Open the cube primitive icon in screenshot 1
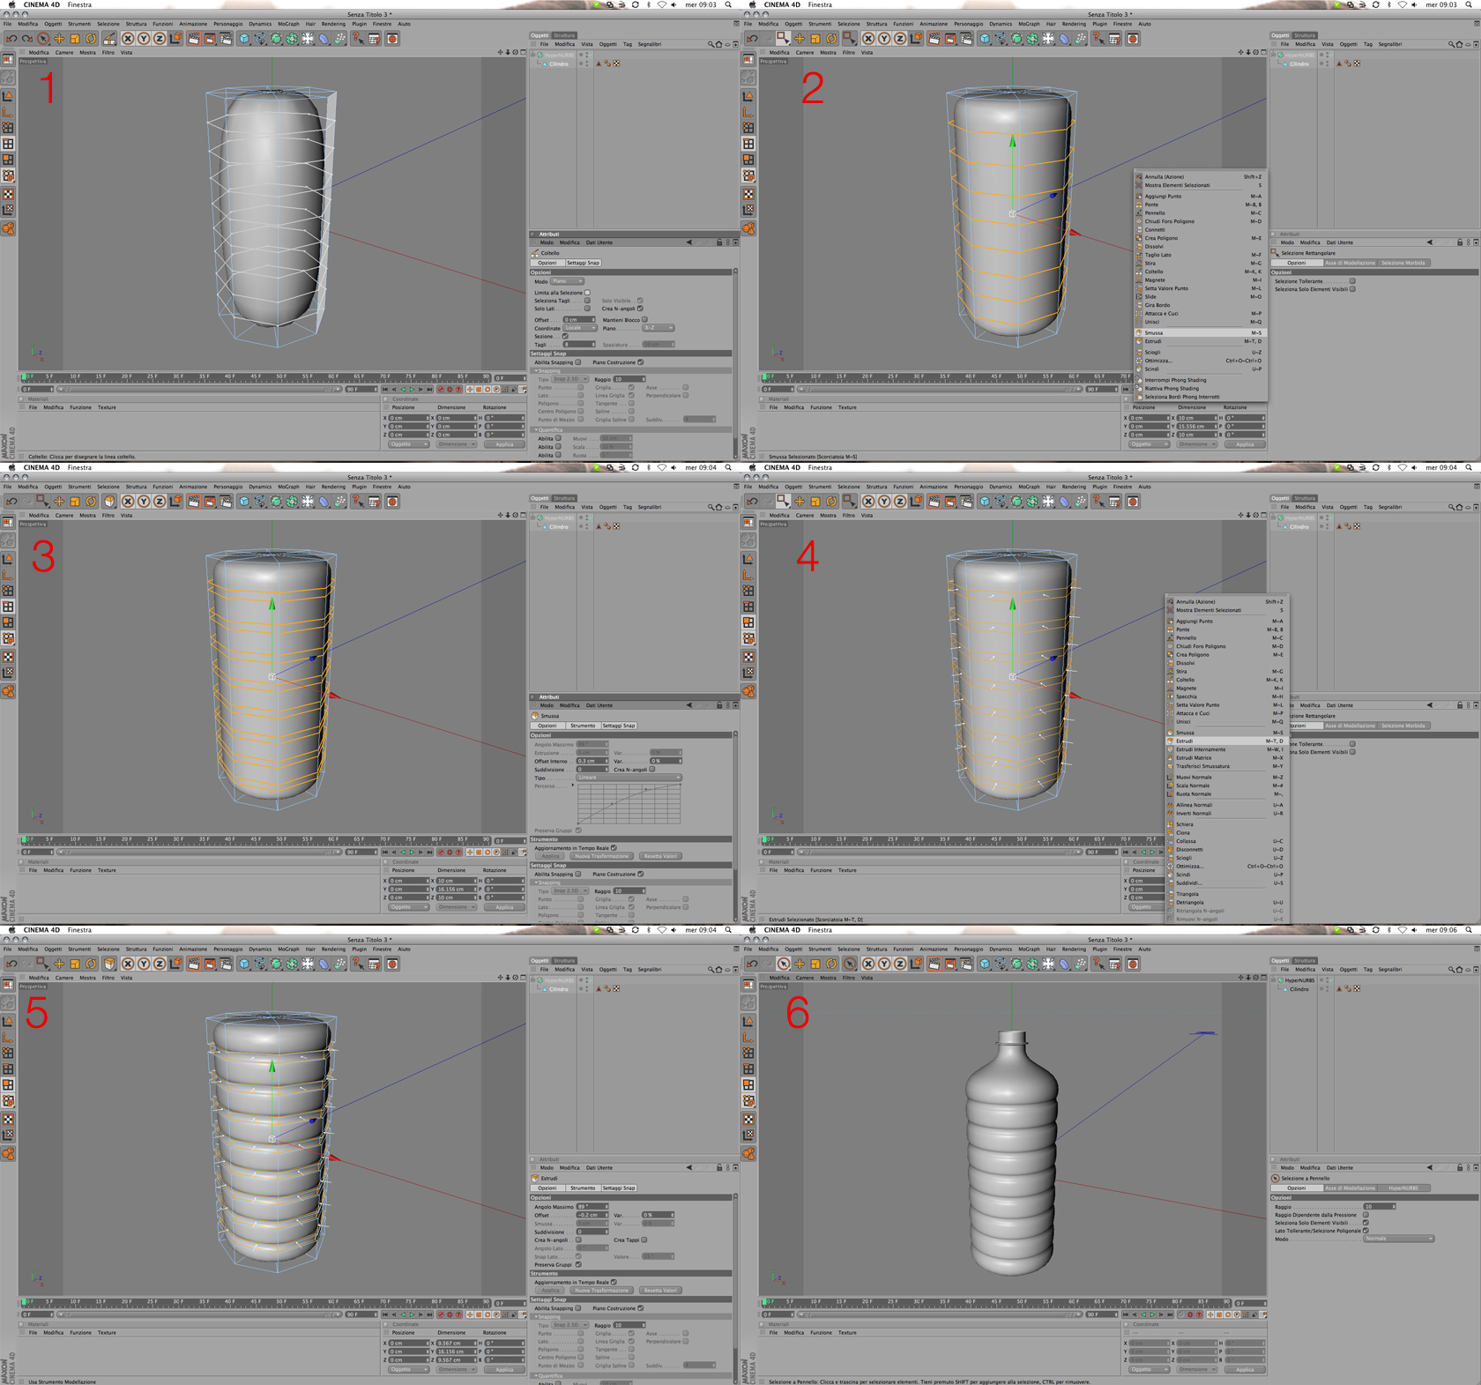Screen dimensions: 1481x1385 coord(244,39)
